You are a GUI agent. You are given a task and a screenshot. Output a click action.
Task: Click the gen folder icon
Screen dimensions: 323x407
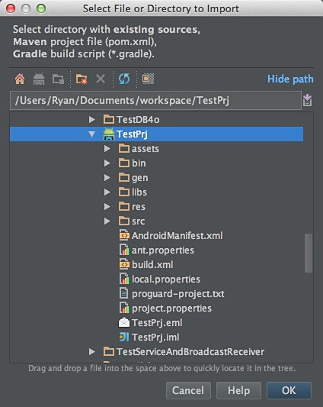click(x=124, y=178)
